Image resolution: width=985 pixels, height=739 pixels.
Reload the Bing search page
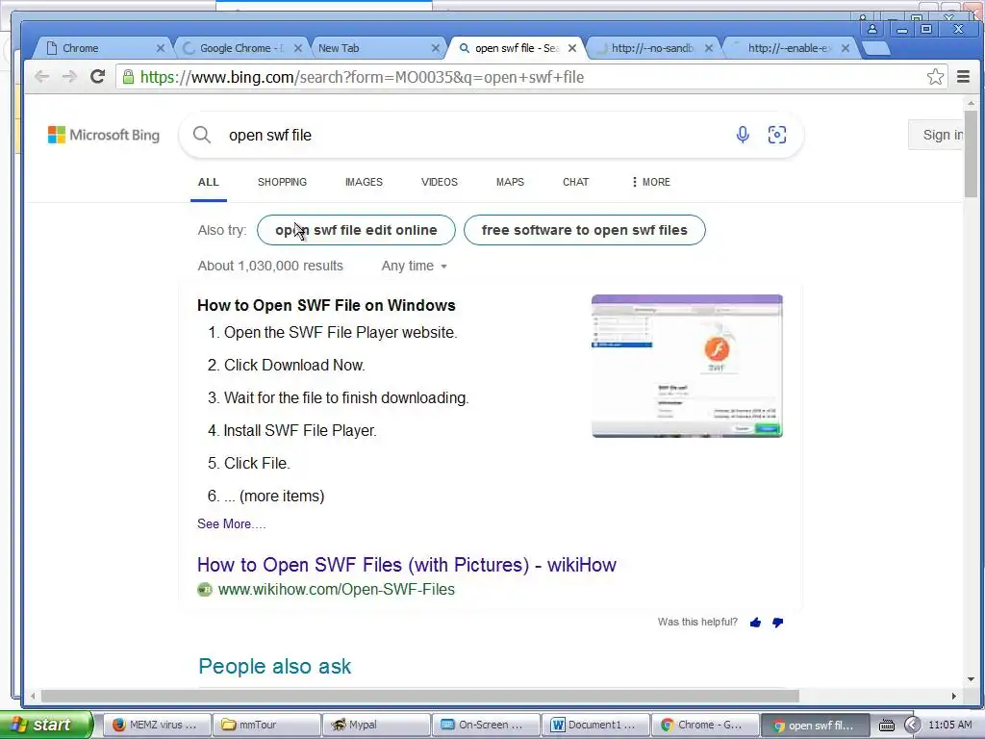97,77
